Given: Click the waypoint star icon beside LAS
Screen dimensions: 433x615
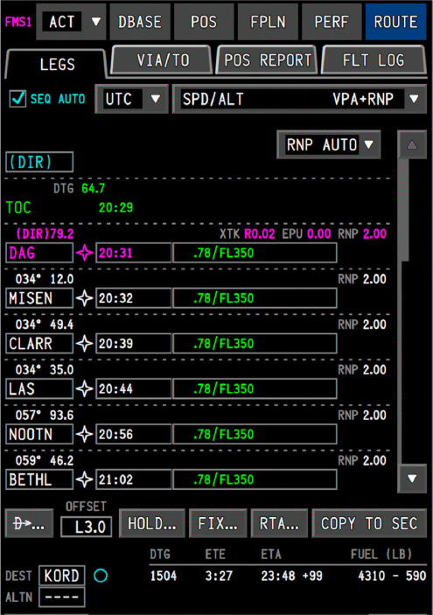Looking at the screenshot, I should [84, 389].
